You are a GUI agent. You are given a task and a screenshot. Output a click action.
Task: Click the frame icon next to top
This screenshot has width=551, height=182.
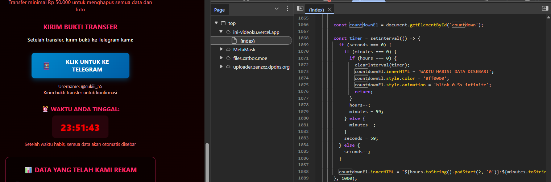(223, 23)
